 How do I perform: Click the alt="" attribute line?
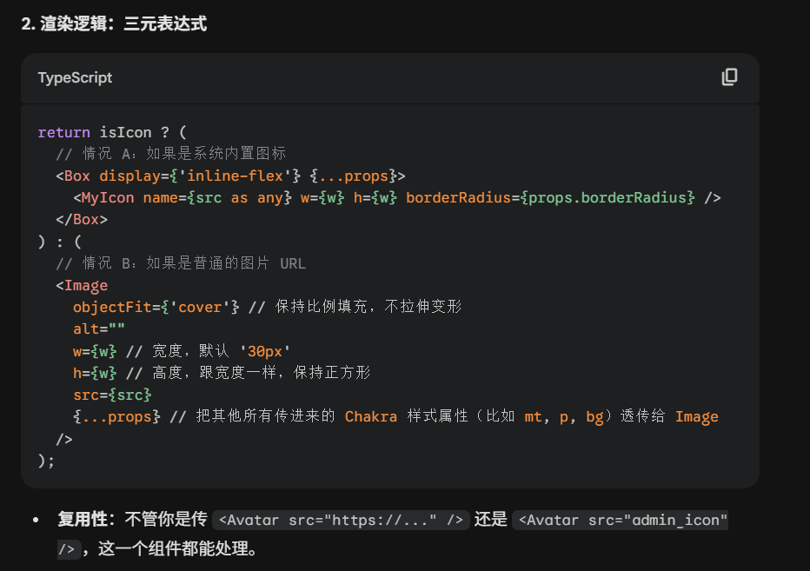pos(99,329)
